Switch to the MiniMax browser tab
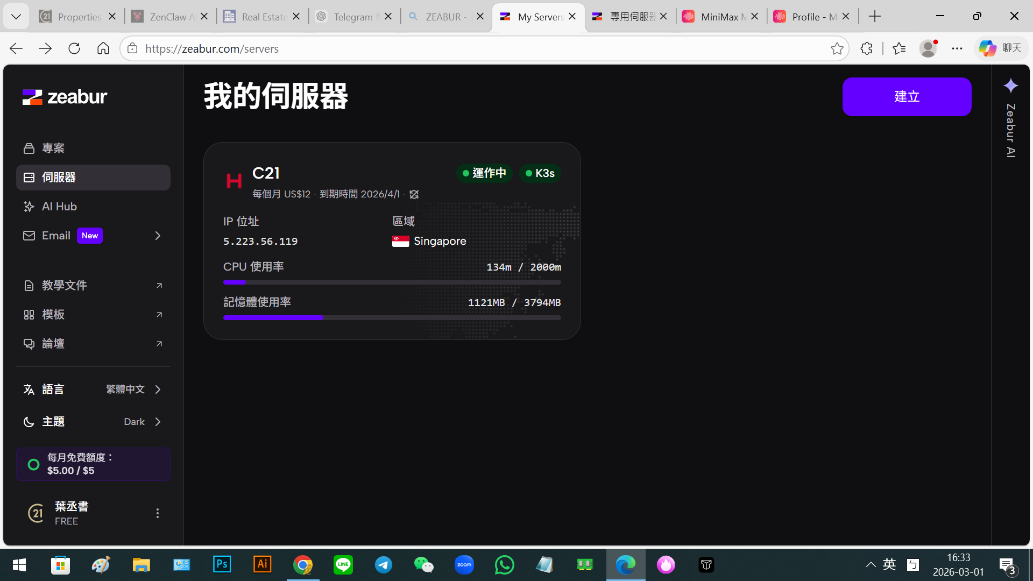 click(x=720, y=17)
